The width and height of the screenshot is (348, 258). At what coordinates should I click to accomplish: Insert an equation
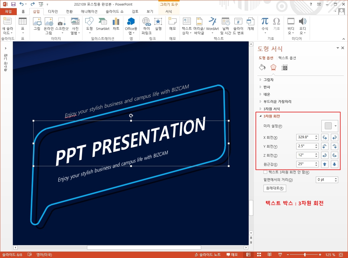point(265,26)
